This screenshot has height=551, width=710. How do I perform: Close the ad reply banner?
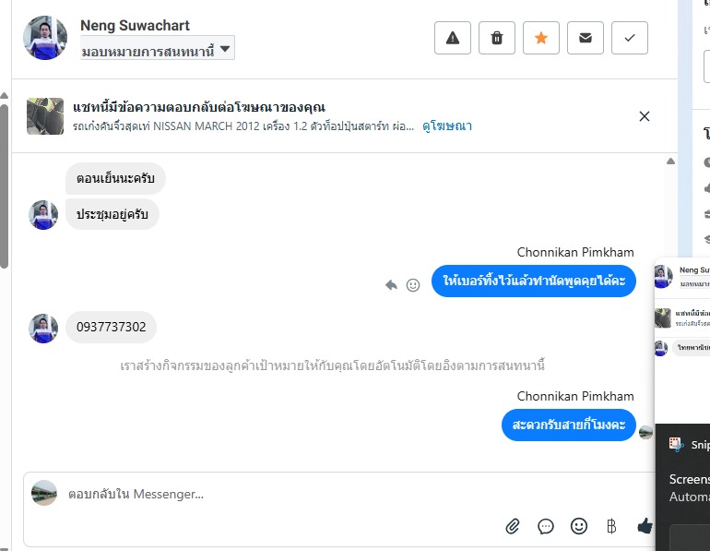[x=645, y=116]
